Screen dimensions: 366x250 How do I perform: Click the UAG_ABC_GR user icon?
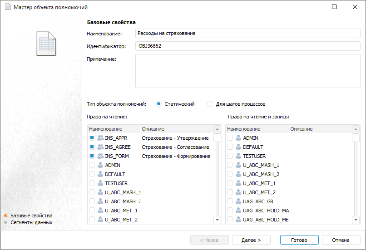point(238,201)
